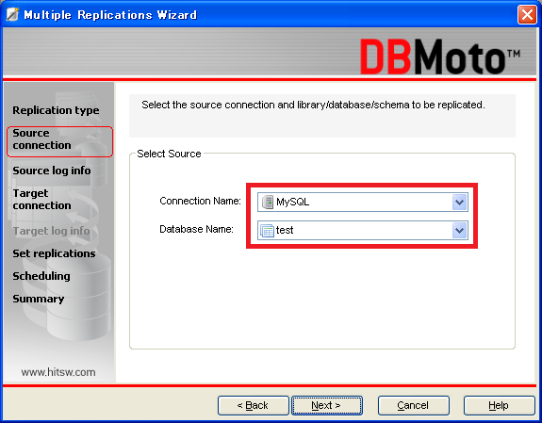Go to the Replication type step
542x423 pixels.
(x=56, y=110)
